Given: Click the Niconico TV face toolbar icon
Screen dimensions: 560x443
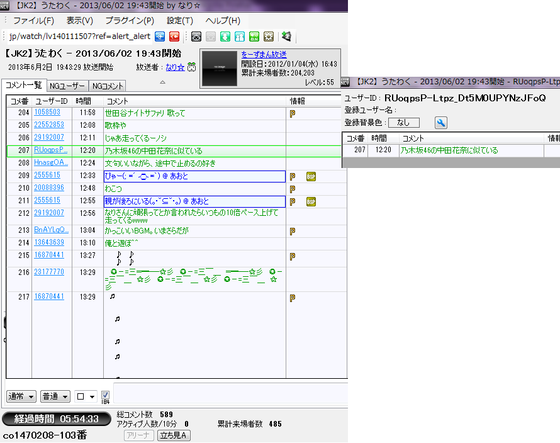Looking at the screenshot, I should (x=196, y=36).
